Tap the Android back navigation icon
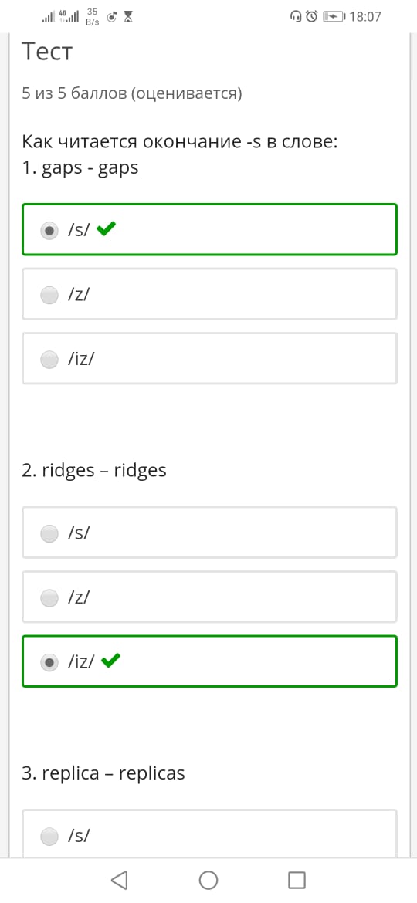 119,880
